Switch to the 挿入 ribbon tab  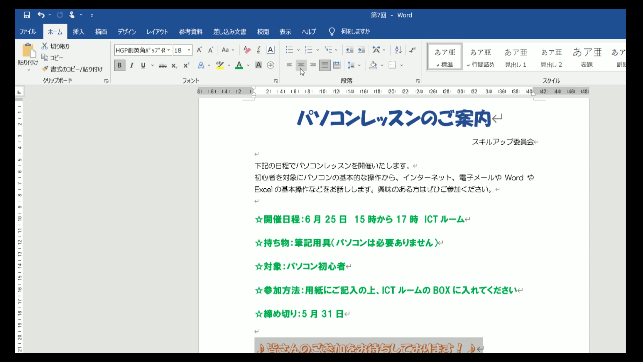(78, 32)
